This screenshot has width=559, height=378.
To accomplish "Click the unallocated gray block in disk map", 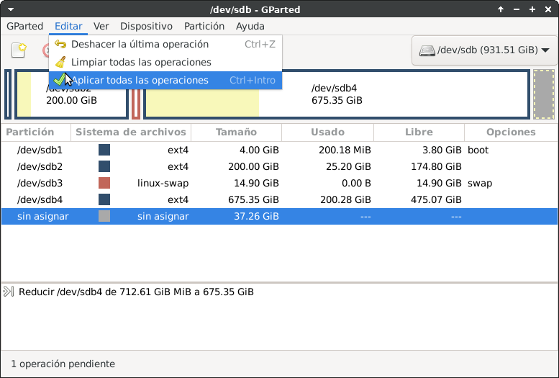I will (544, 94).
